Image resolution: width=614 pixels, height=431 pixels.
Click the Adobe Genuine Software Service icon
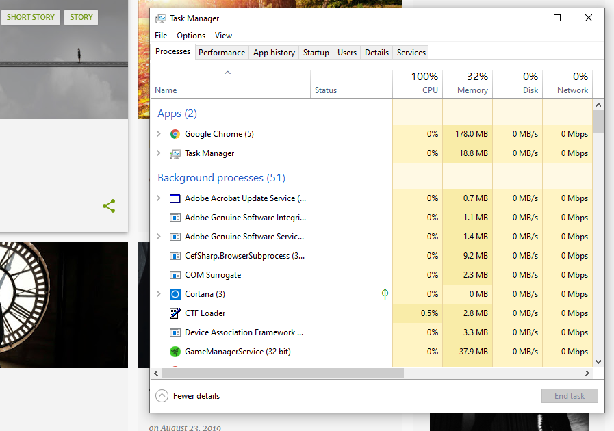click(175, 237)
